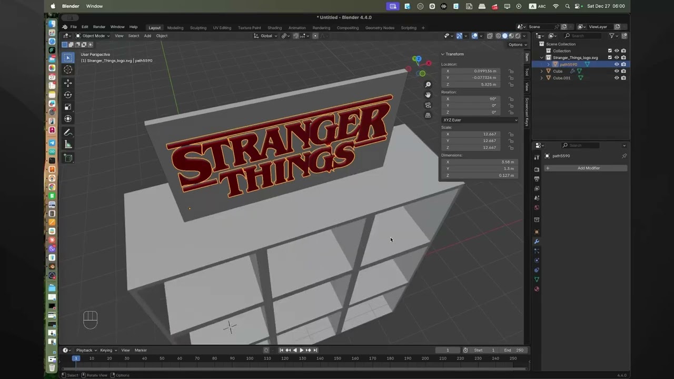The height and width of the screenshot is (379, 674).
Task: Select the Select Box tool
Action: (68, 57)
